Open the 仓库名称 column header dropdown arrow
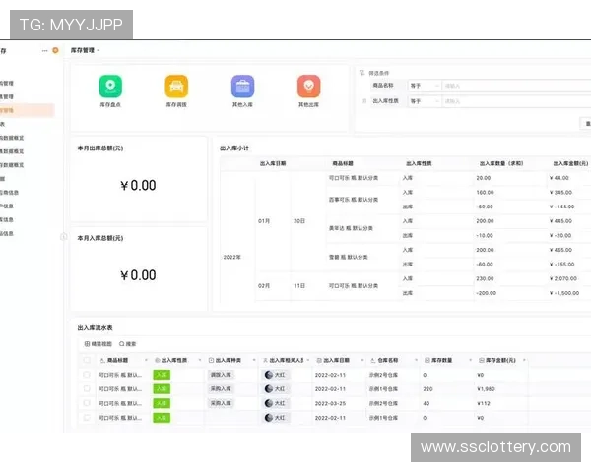 [x=416, y=360]
